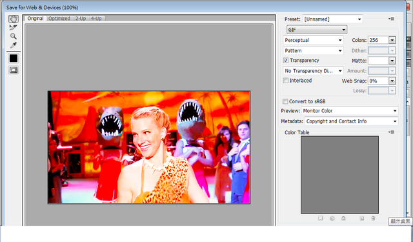Select the Hand tool
Image resolution: width=413 pixels, height=242 pixels.
pos(14,19)
